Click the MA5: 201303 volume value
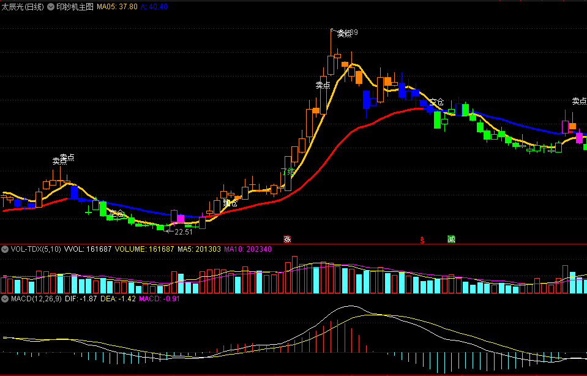Image resolution: width=587 pixels, height=376 pixels. pos(199,249)
